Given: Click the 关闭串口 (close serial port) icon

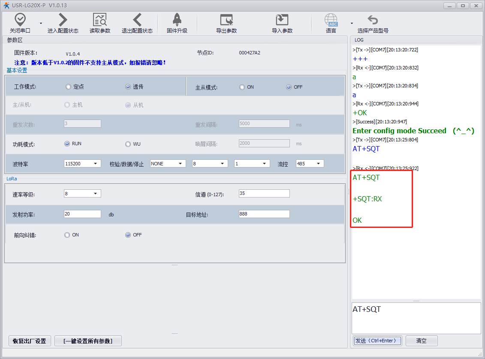Looking at the screenshot, I should 20,20.
